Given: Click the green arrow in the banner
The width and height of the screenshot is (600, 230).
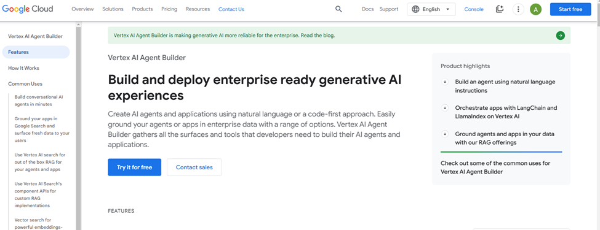Looking at the screenshot, I should 560,36.
